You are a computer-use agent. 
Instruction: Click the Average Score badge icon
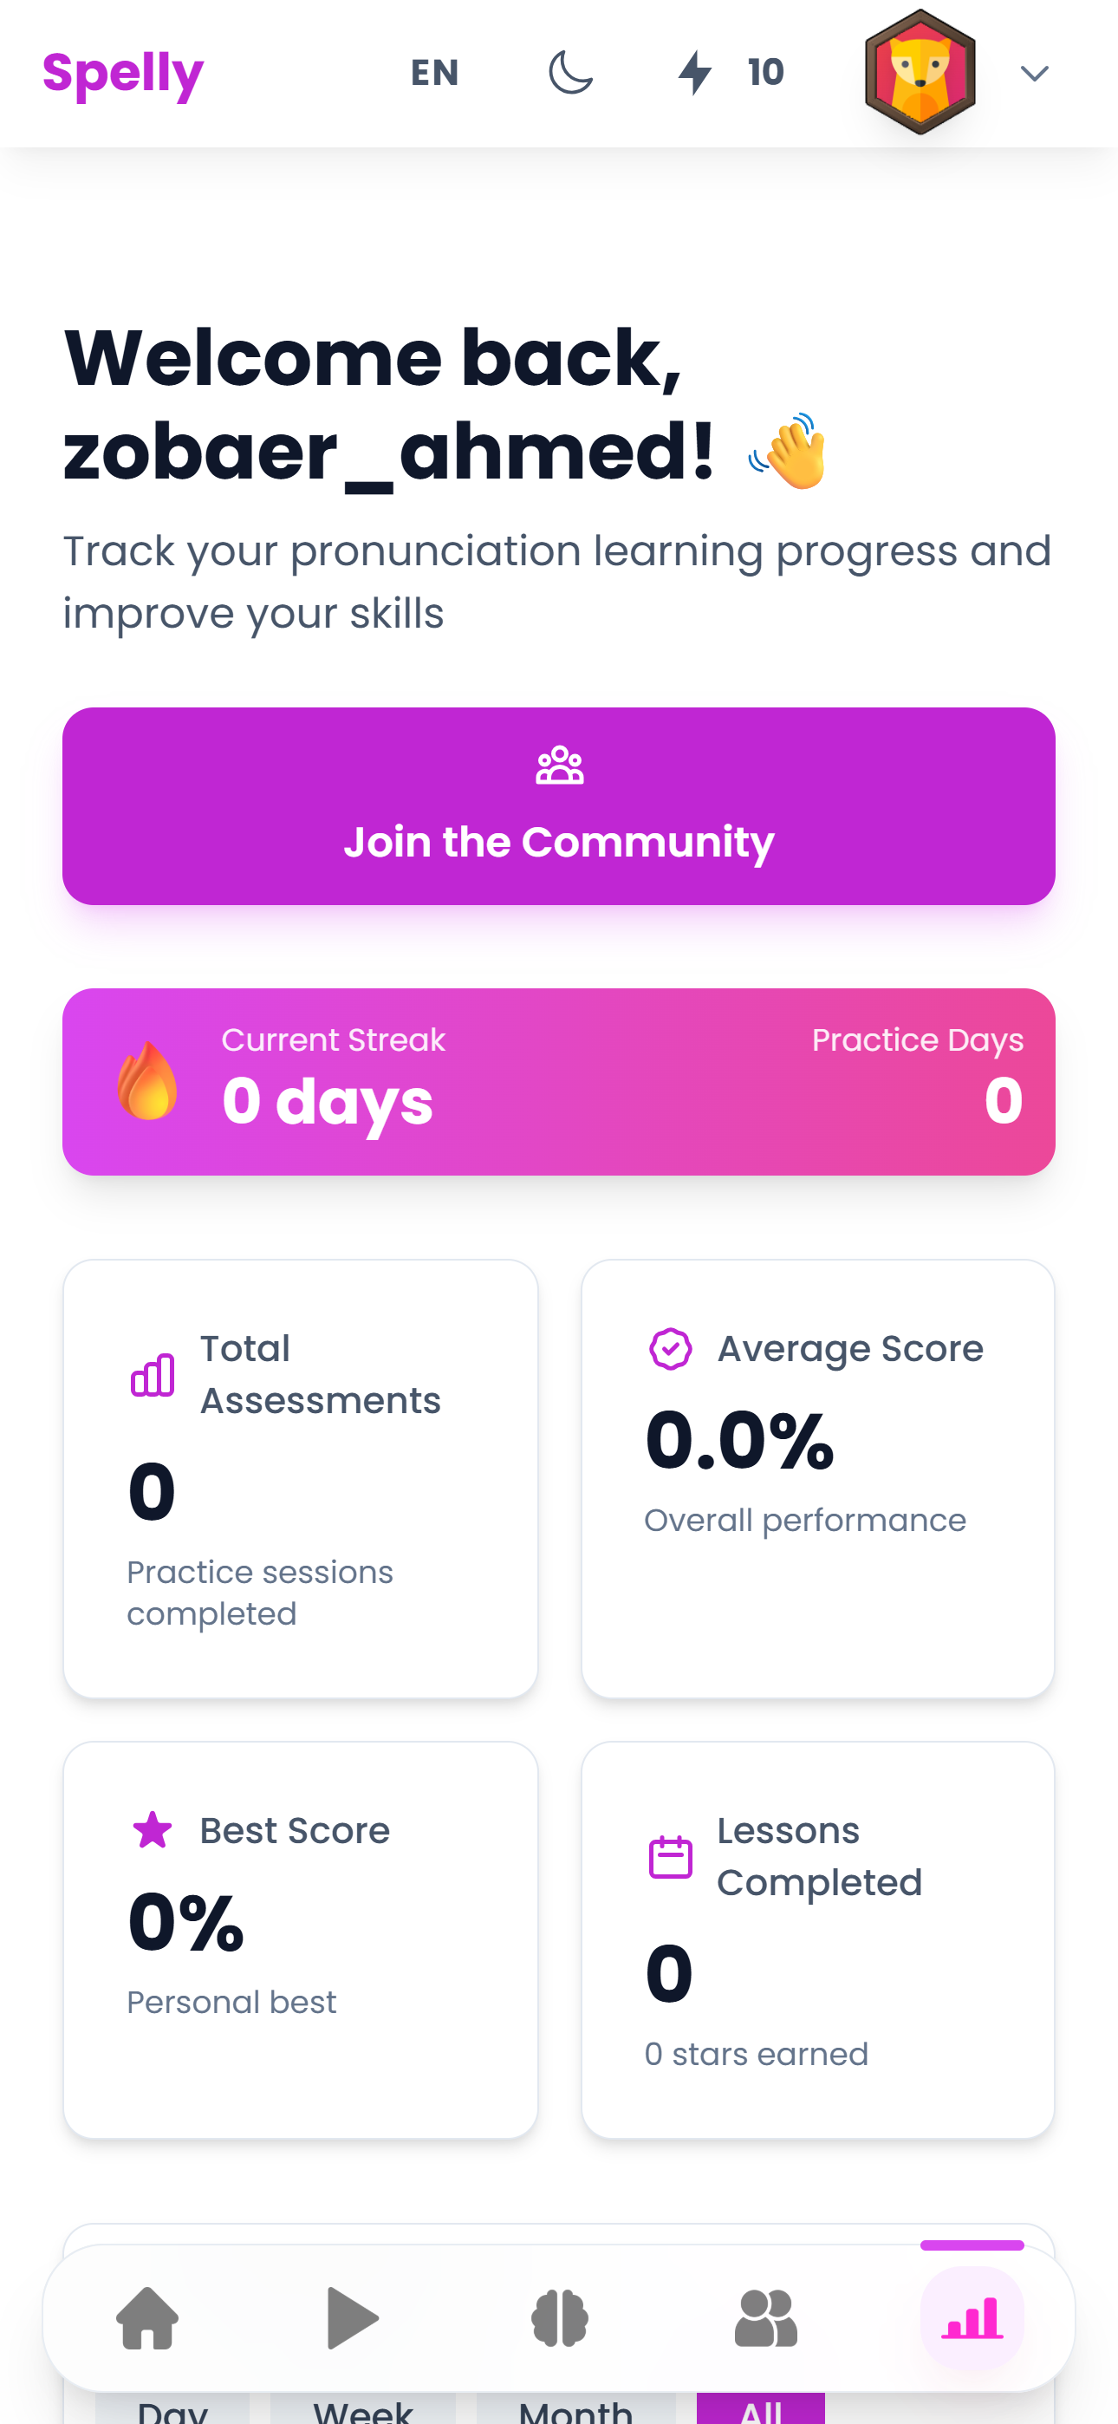point(670,1348)
